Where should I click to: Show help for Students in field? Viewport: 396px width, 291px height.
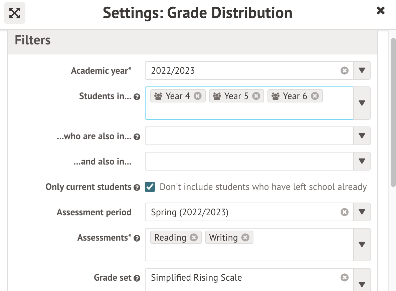pos(137,97)
